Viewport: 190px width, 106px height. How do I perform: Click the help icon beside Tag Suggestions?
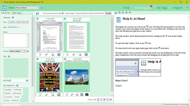point(17,85)
